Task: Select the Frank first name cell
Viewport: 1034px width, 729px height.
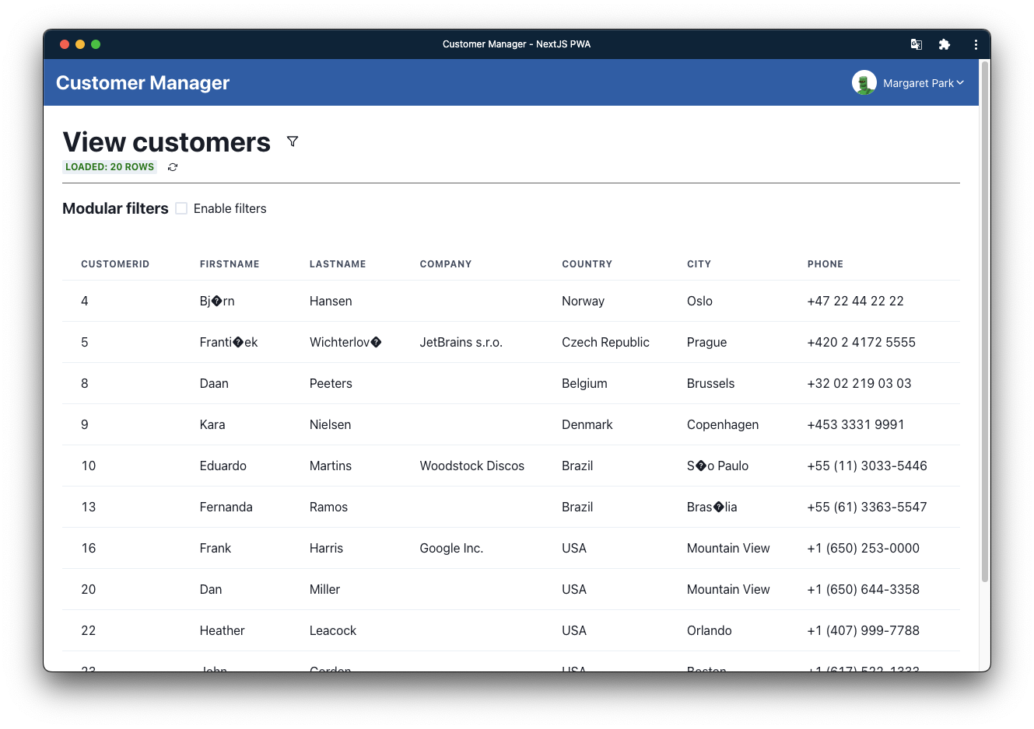Action: 216,548
